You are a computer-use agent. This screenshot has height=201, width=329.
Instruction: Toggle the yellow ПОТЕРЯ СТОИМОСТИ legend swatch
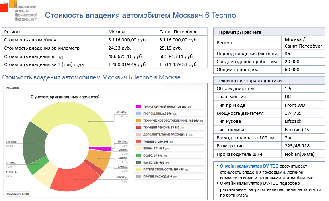138,169
